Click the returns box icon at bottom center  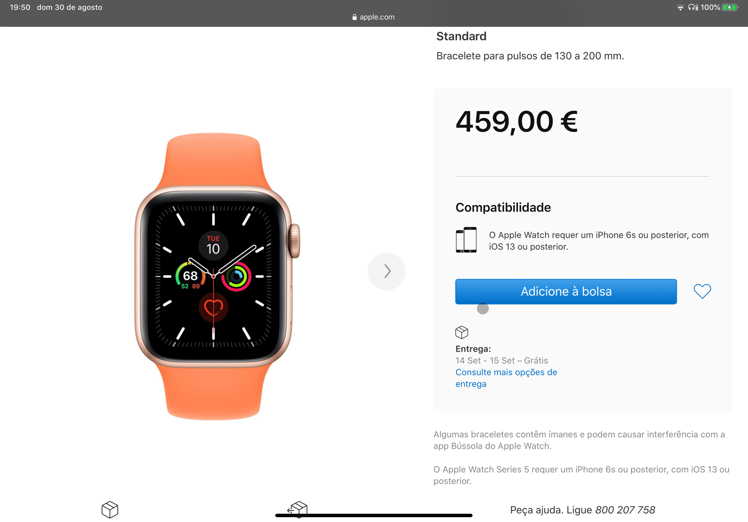pos(298,510)
